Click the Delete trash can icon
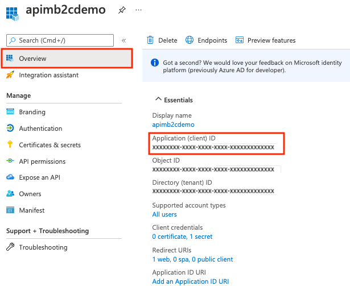350x286 pixels. point(150,40)
